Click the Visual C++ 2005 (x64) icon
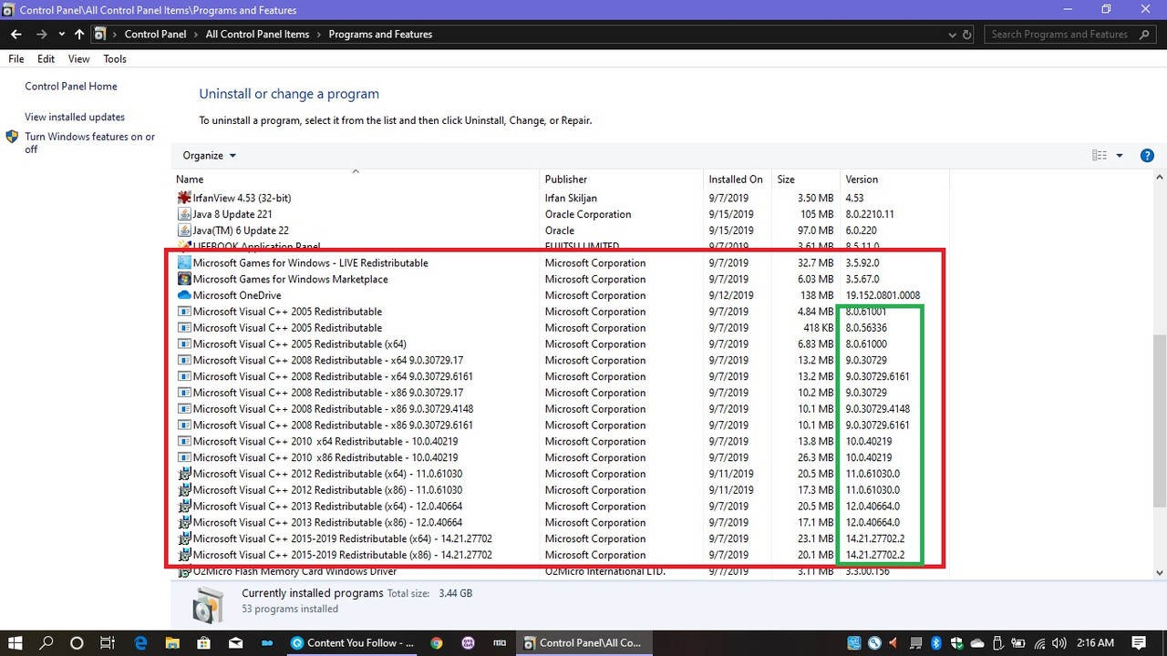The height and width of the screenshot is (656, 1167). pos(184,344)
